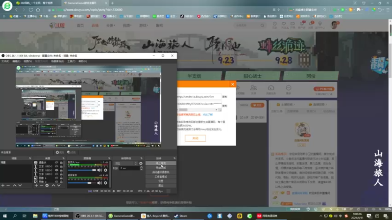Open Douyu 分类 dropdown in site nav
Screen dimensions: 392x220
(x=111, y=25)
